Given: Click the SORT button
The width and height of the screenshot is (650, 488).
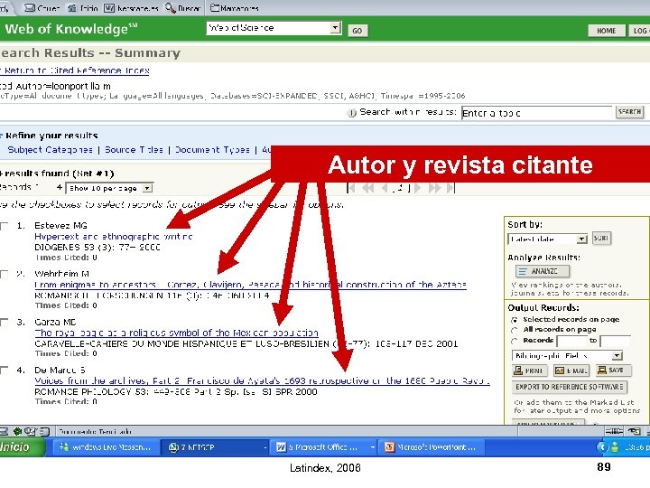Looking at the screenshot, I should point(601,239).
